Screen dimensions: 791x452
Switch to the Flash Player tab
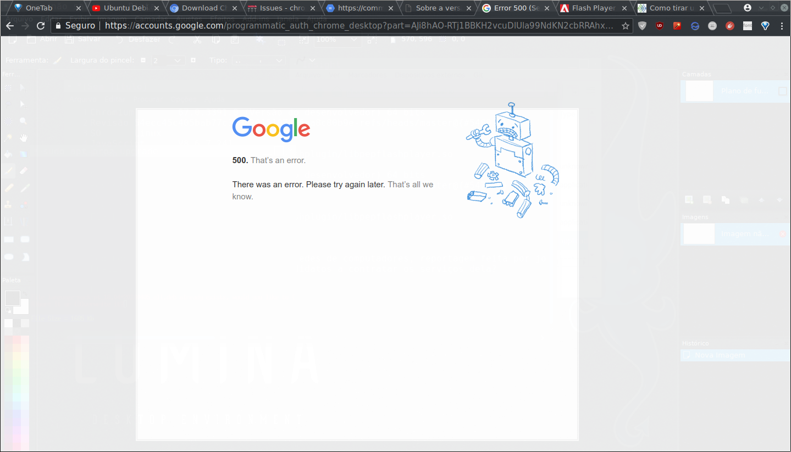coord(592,8)
